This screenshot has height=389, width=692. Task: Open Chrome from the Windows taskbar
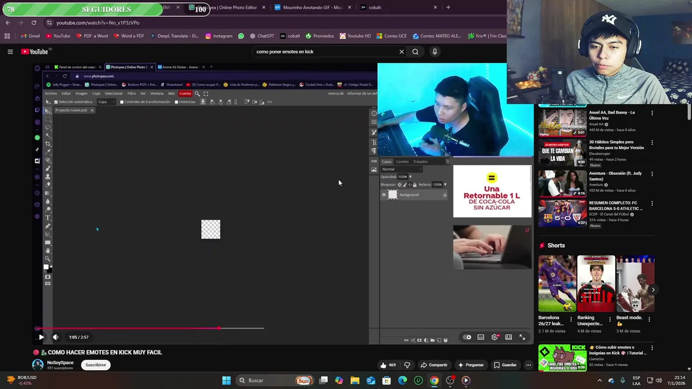(x=434, y=380)
